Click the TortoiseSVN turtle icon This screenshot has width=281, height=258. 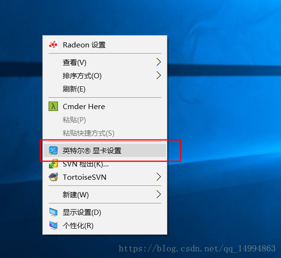click(x=53, y=177)
